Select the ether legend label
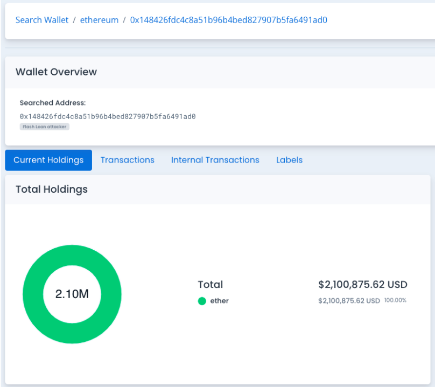The image size is (435, 387). tap(219, 301)
